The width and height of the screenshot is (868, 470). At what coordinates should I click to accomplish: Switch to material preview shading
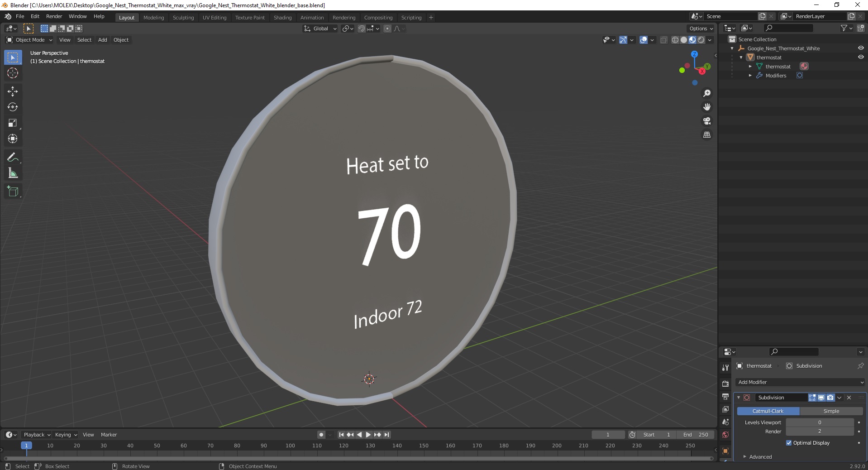[692, 40]
